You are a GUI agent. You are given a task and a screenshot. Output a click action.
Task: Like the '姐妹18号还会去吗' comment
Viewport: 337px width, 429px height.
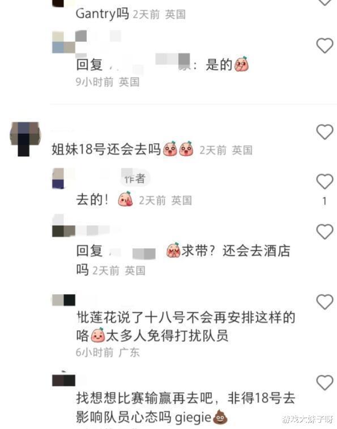pyautogui.click(x=325, y=132)
